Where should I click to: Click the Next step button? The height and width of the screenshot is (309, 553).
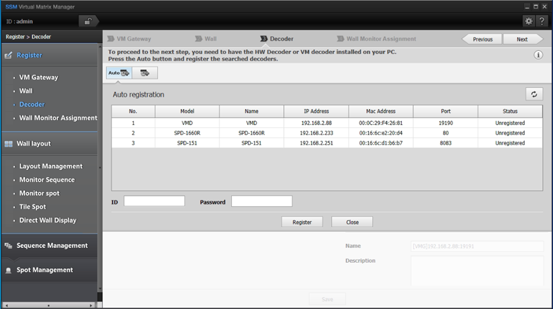522,39
